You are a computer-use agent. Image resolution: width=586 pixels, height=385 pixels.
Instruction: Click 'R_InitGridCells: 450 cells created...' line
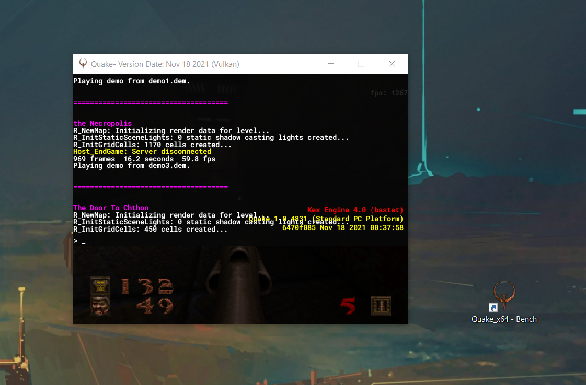point(150,229)
